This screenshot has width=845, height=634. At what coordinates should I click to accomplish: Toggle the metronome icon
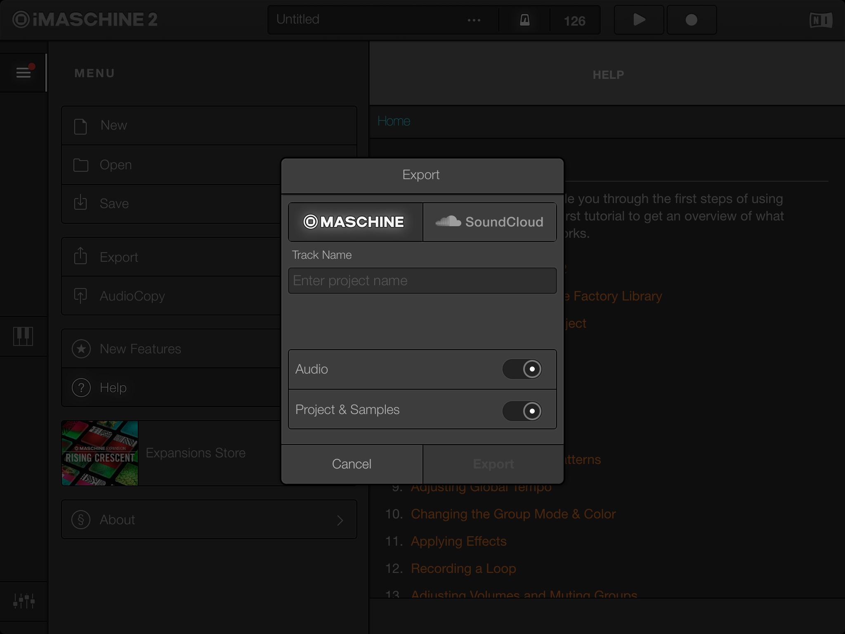coord(524,20)
